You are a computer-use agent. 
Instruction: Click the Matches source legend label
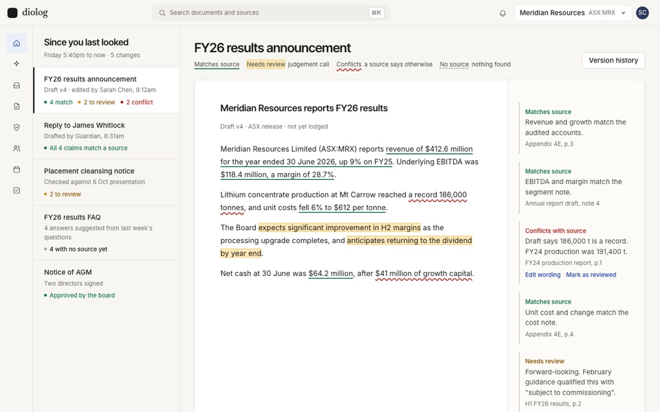pyautogui.click(x=217, y=65)
